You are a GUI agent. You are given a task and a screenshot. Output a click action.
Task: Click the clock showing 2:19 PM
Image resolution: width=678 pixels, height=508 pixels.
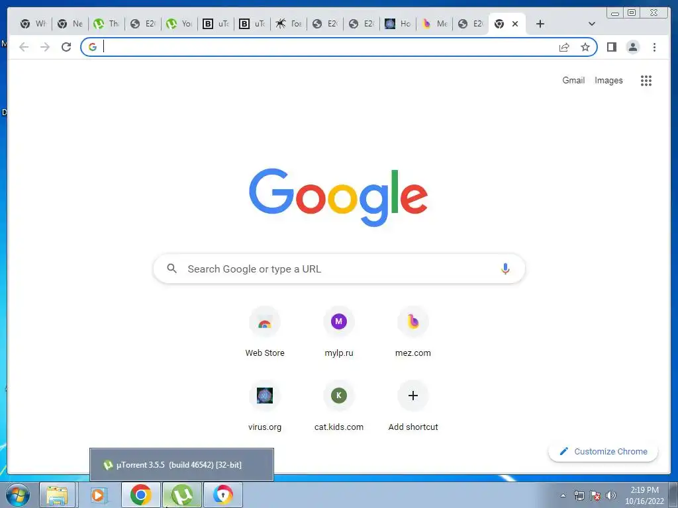[644, 495]
